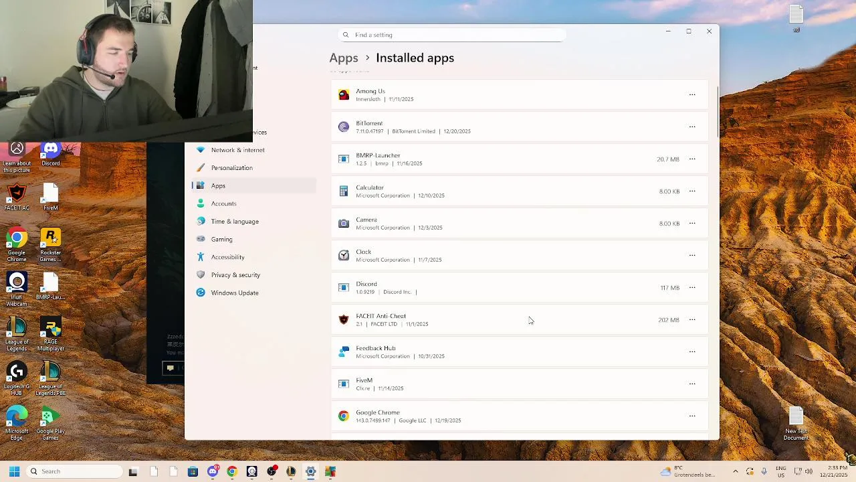The image size is (856, 482).
Task: Open the Among Us app icon
Action: [344, 95]
